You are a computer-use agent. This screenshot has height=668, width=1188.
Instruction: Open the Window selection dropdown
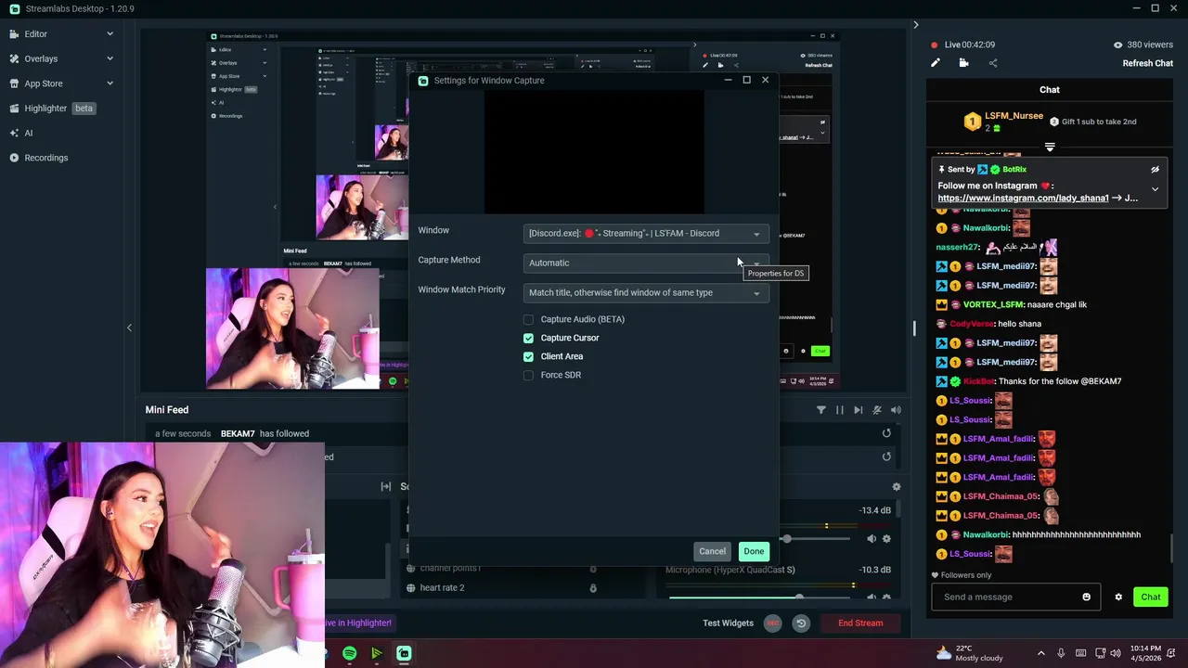pyautogui.click(x=646, y=234)
